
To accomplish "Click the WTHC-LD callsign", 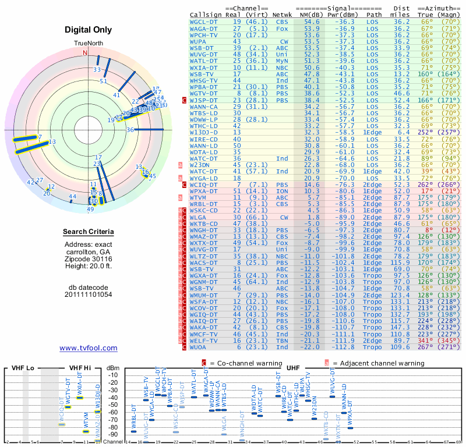I will tap(203, 126).
